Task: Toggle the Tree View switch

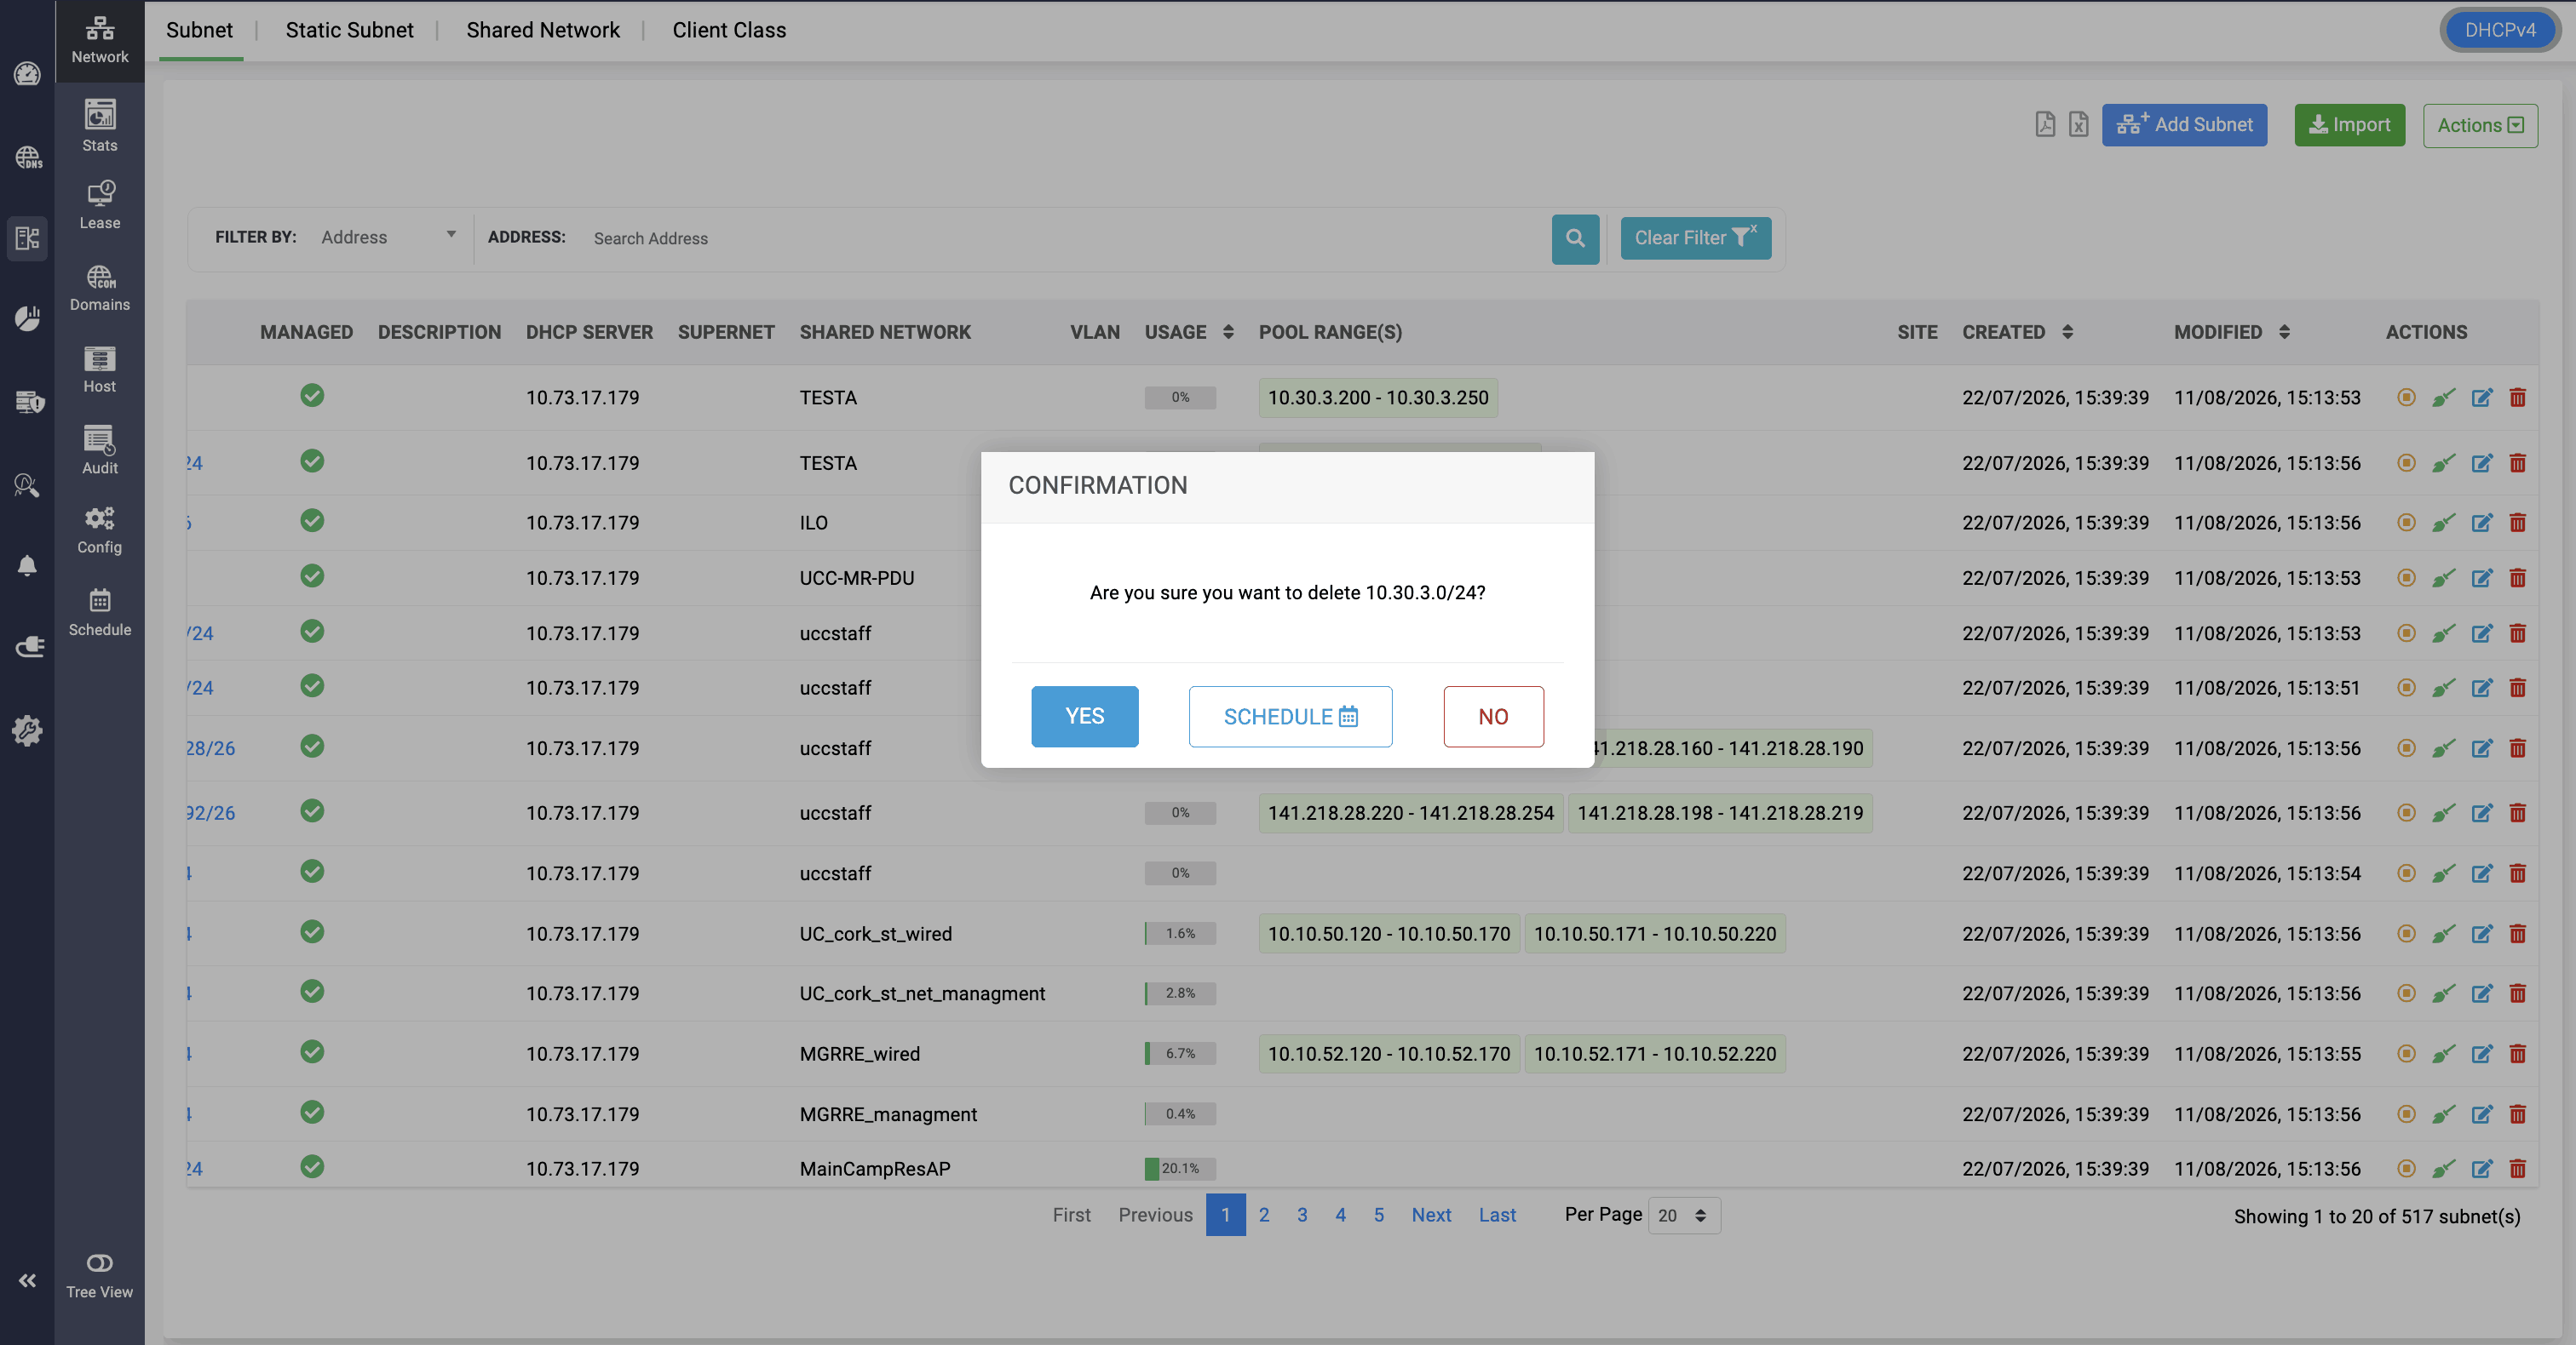Action: 100,1263
